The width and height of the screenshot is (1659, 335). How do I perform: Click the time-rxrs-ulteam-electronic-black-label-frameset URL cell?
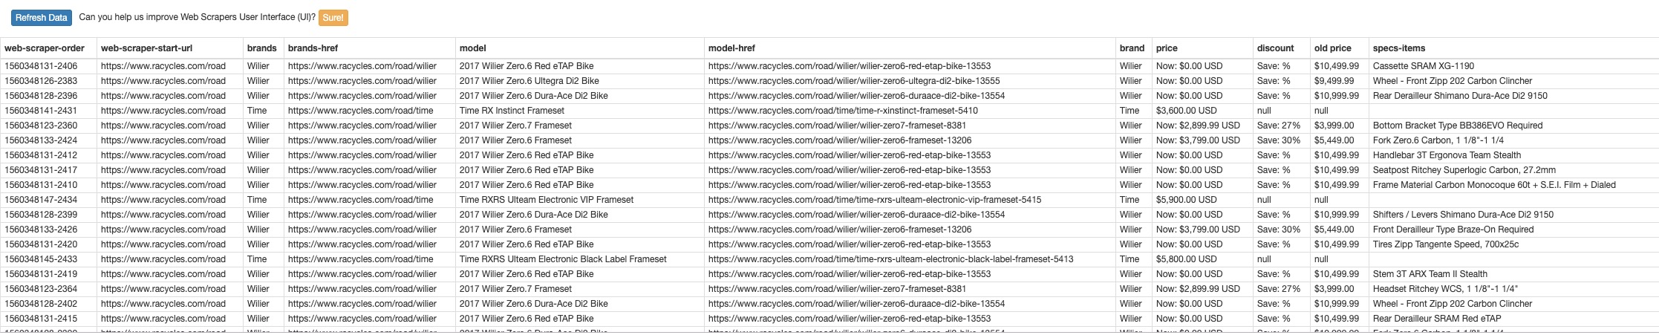[x=890, y=259]
